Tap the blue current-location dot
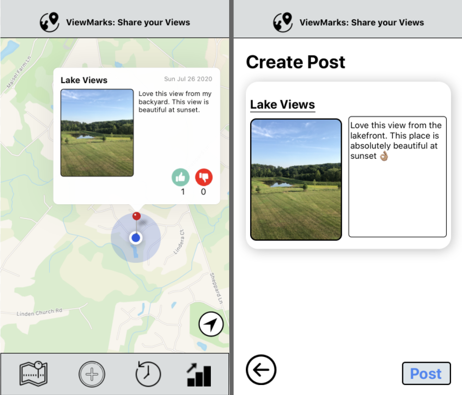The image size is (462, 395). tap(136, 238)
